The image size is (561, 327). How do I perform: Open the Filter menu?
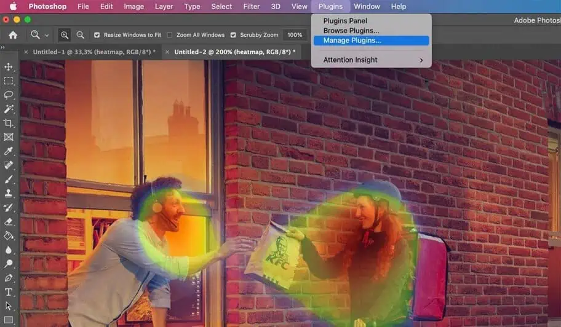click(x=251, y=6)
